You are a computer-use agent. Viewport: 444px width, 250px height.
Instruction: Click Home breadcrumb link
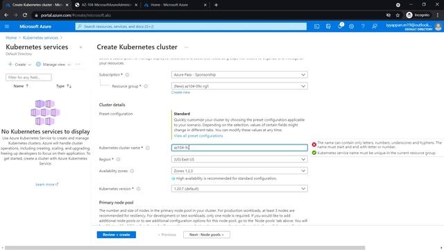pos(11,37)
